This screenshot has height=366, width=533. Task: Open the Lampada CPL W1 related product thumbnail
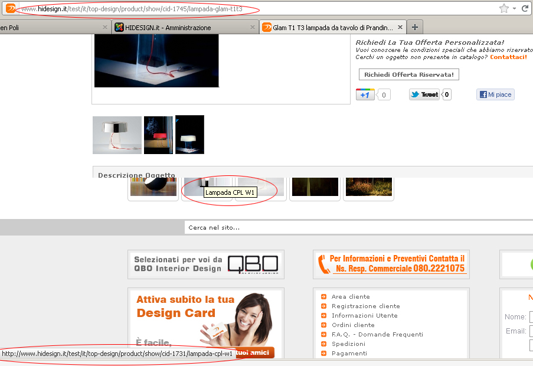(x=207, y=187)
